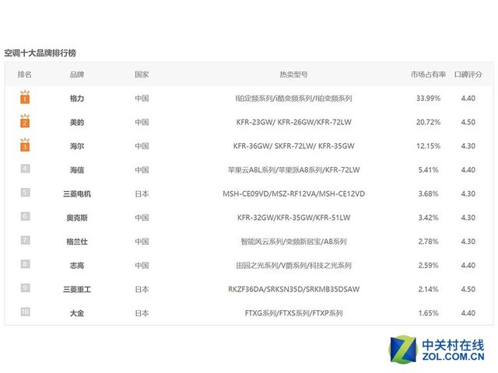Click the 口碑评分 column header
The width and height of the screenshot is (498, 373).
(x=468, y=75)
